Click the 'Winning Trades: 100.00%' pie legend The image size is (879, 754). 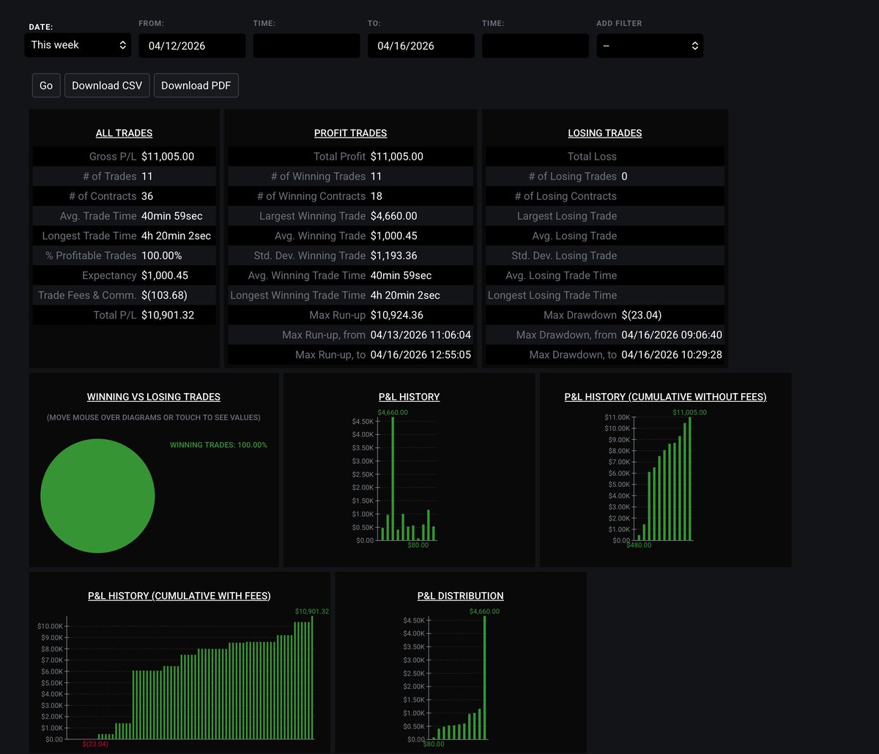click(x=218, y=445)
